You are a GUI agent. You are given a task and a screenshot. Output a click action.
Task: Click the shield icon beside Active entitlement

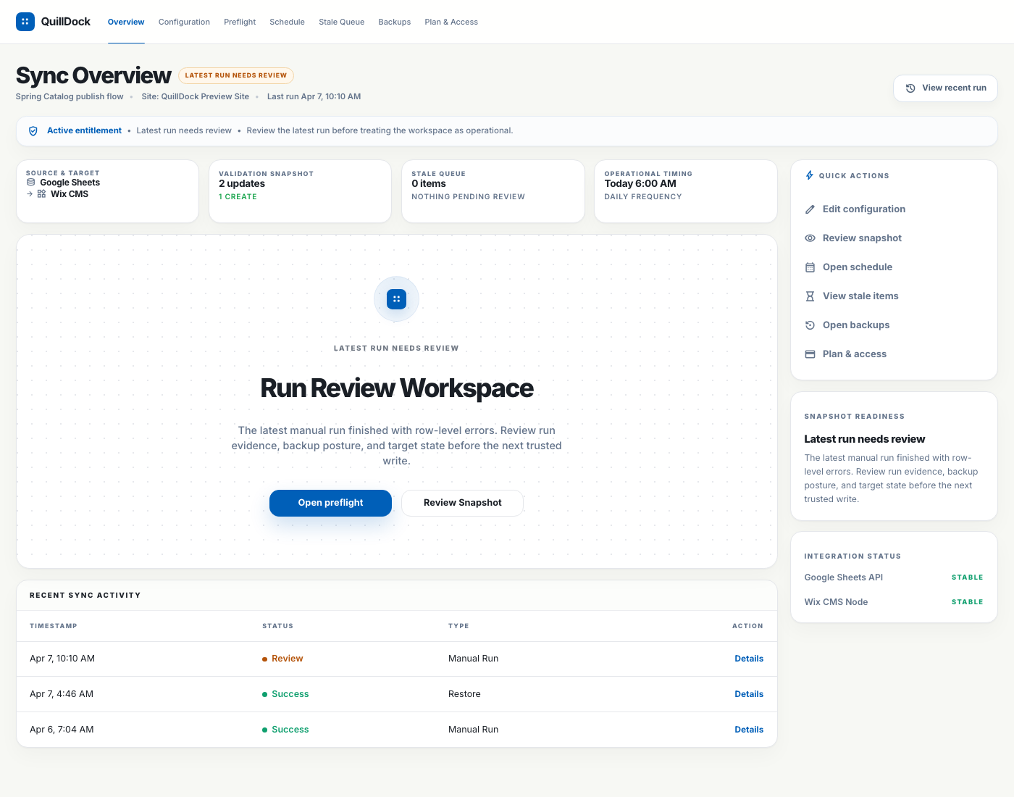tap(33, 131)
